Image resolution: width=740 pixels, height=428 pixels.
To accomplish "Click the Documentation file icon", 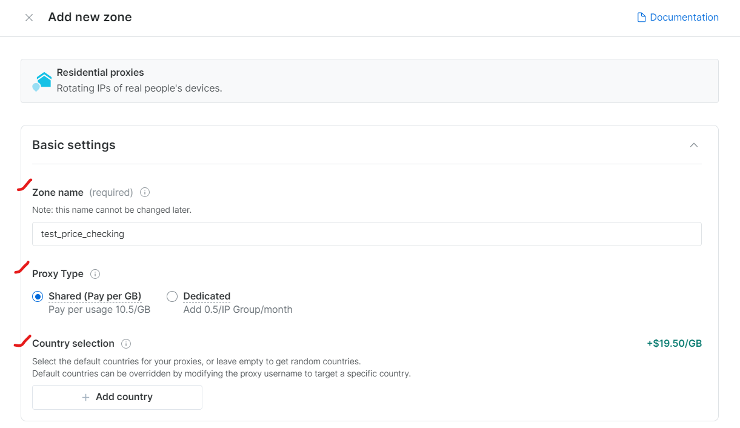I will pyautogui.click(x=641, y=18).
